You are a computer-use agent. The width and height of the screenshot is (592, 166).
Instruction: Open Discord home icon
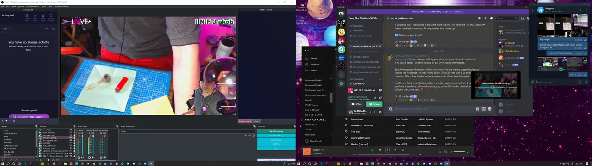(x=341, y=13)
